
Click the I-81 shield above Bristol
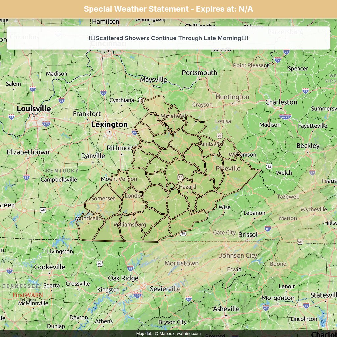click(268, 229)
